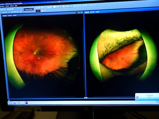Click the actual-size collapse icon
The image size is (159, 119).
click(x=80, y=6)
